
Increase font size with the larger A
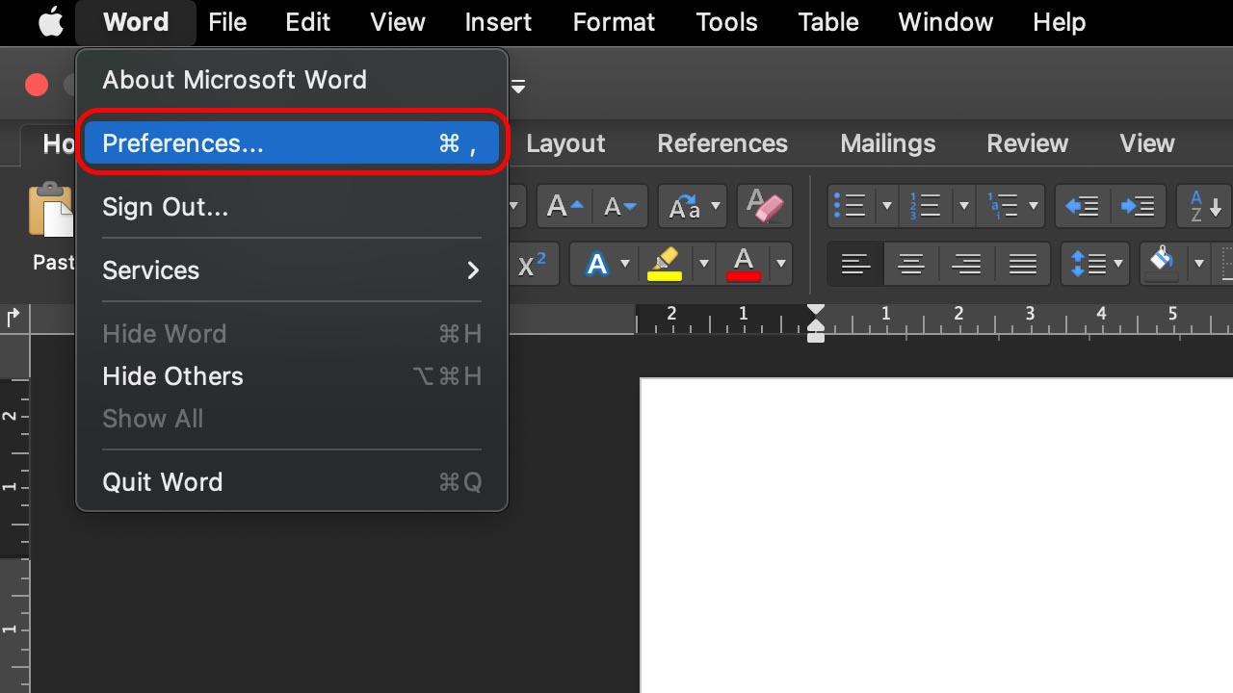tap(564, 206)
